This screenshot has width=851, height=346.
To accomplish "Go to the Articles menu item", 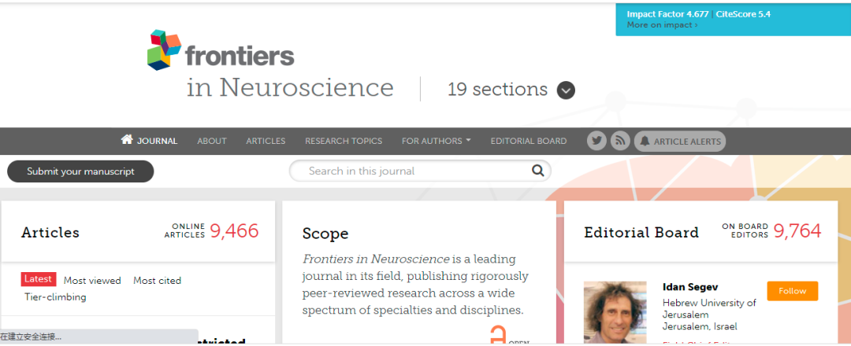I will click(266, 141).
